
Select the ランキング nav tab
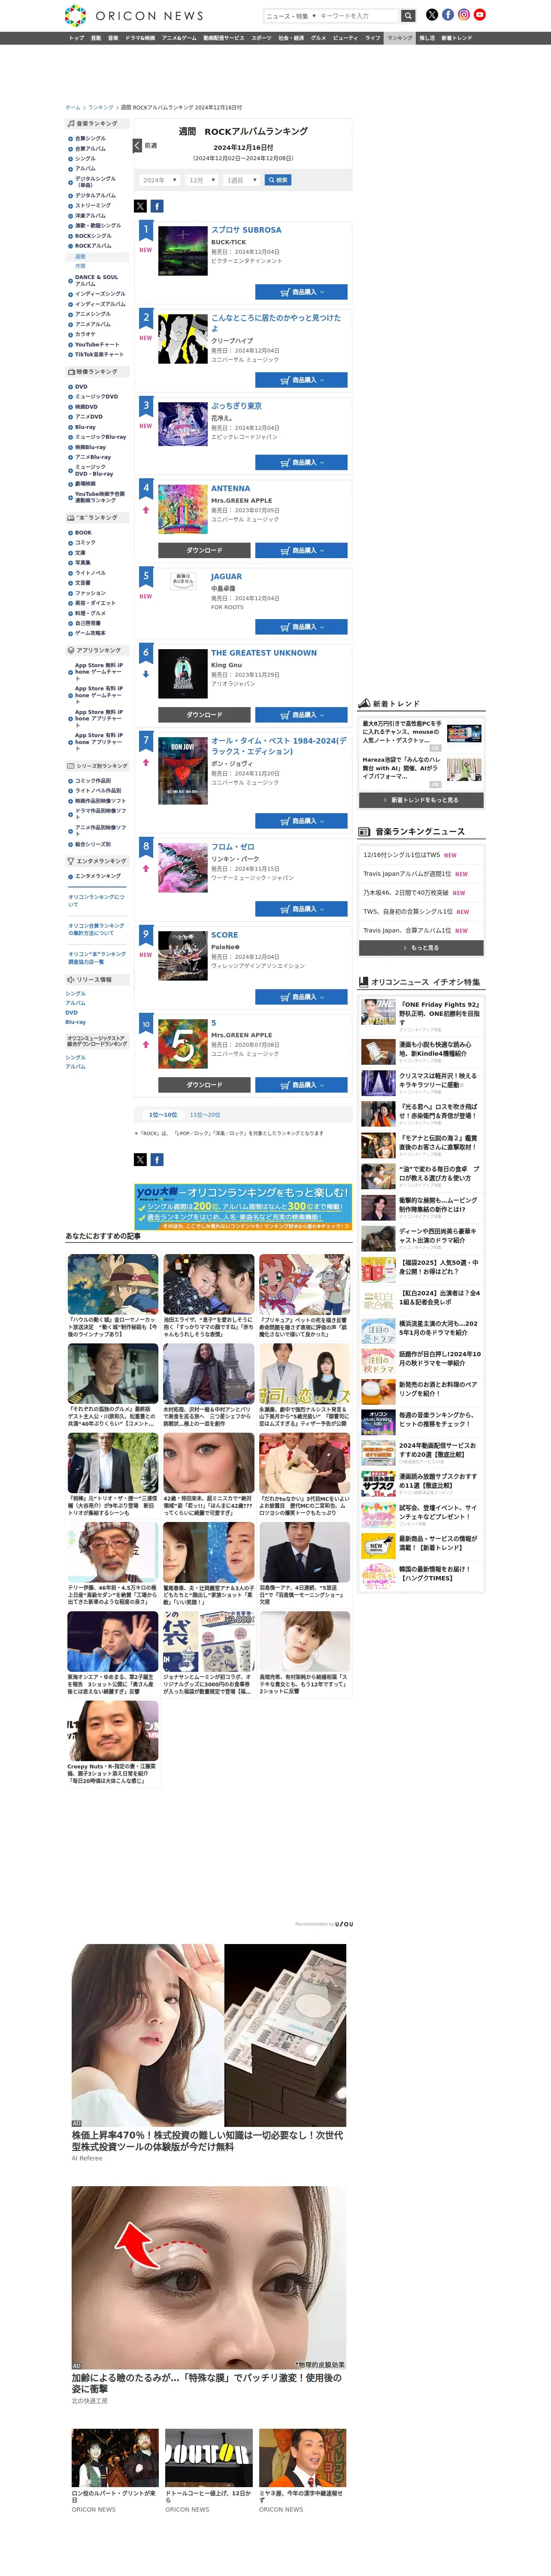(x=400, y=38)
